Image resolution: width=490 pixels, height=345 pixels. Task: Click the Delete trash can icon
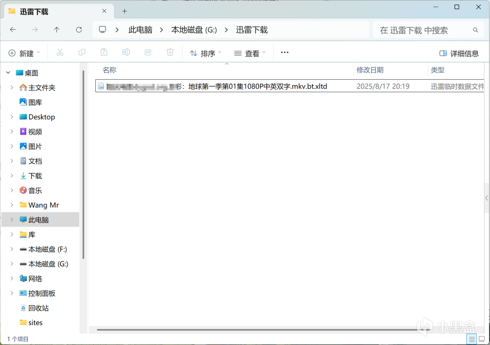pyautogui.click(x=170, y=53)
